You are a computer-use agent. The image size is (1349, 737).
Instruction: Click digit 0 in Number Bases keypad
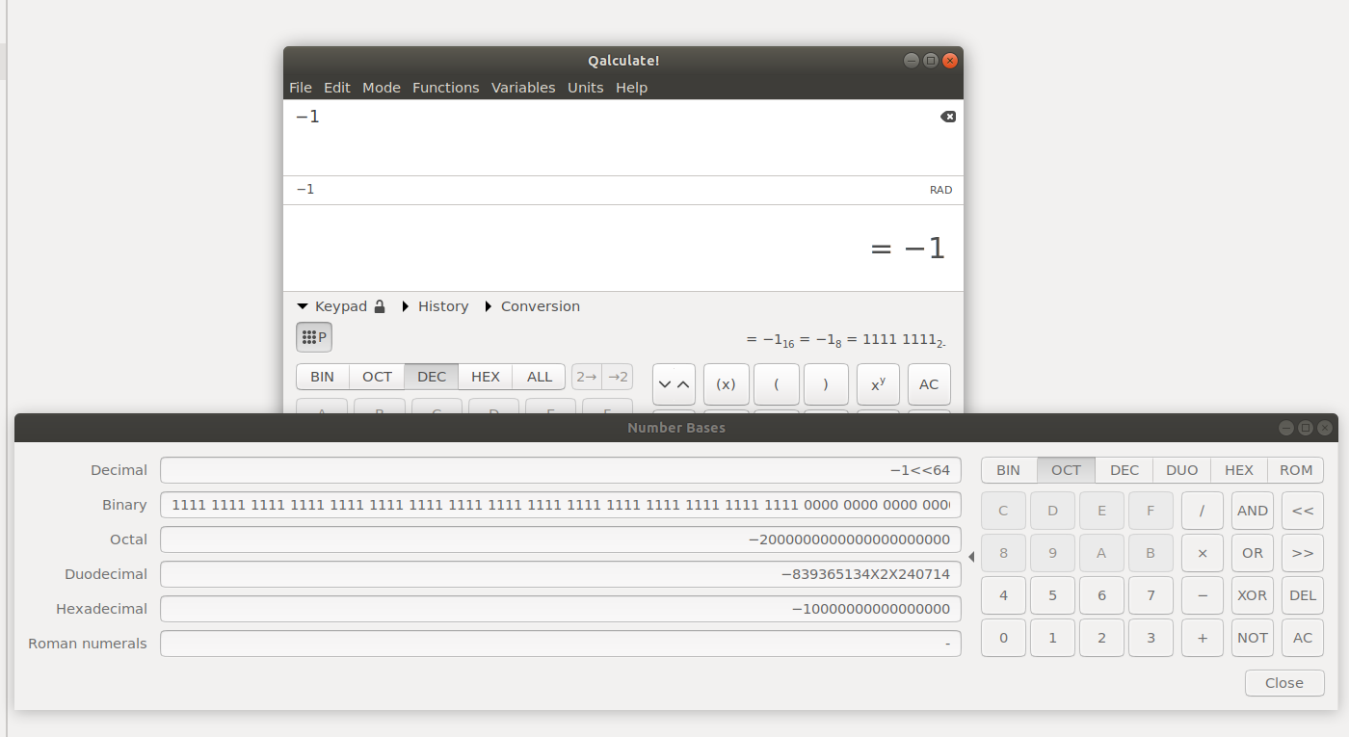[x=1004, y=638]
